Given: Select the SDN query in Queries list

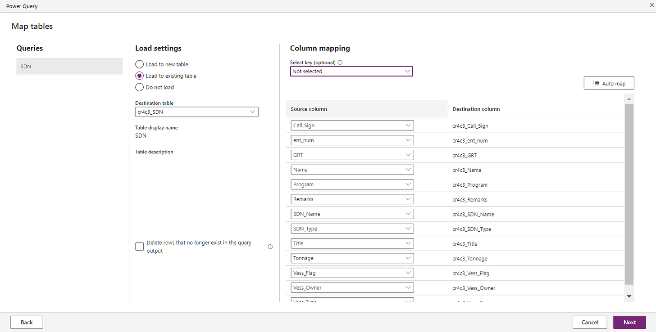Looking at the screenshot, I should (x=69, y=66).
